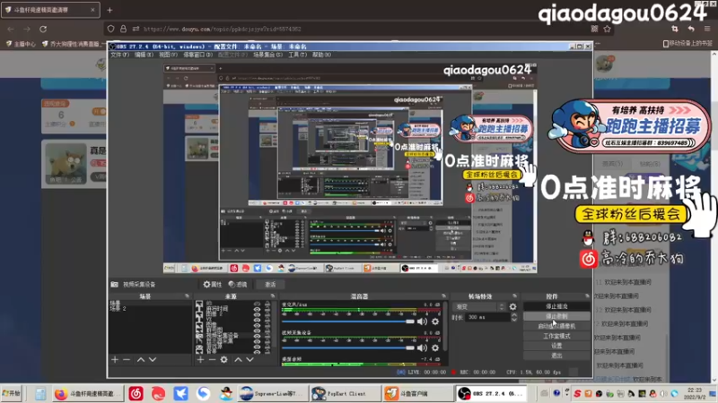
Task: Click the 激活 button in the source toolbar
Action: 270,284
